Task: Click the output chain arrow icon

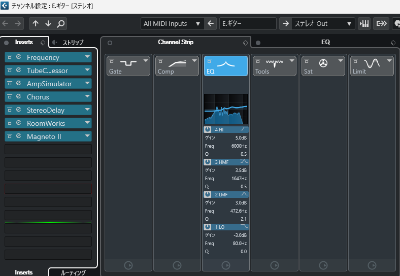Action: click(381, 23)
